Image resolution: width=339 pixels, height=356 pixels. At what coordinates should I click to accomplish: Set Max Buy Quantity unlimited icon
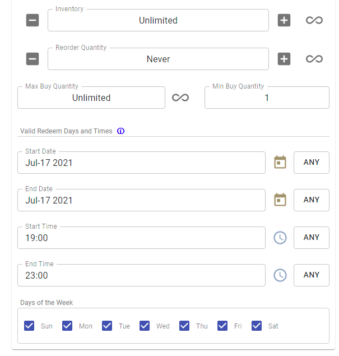(x=180, y=98)
